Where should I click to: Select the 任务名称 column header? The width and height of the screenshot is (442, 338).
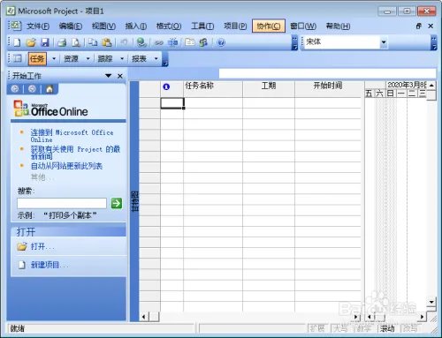coord(213,89)
